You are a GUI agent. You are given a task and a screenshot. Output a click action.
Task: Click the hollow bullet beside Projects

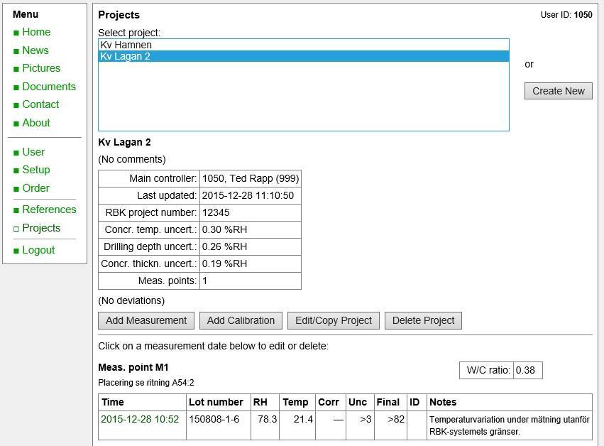tap(16, 229)
